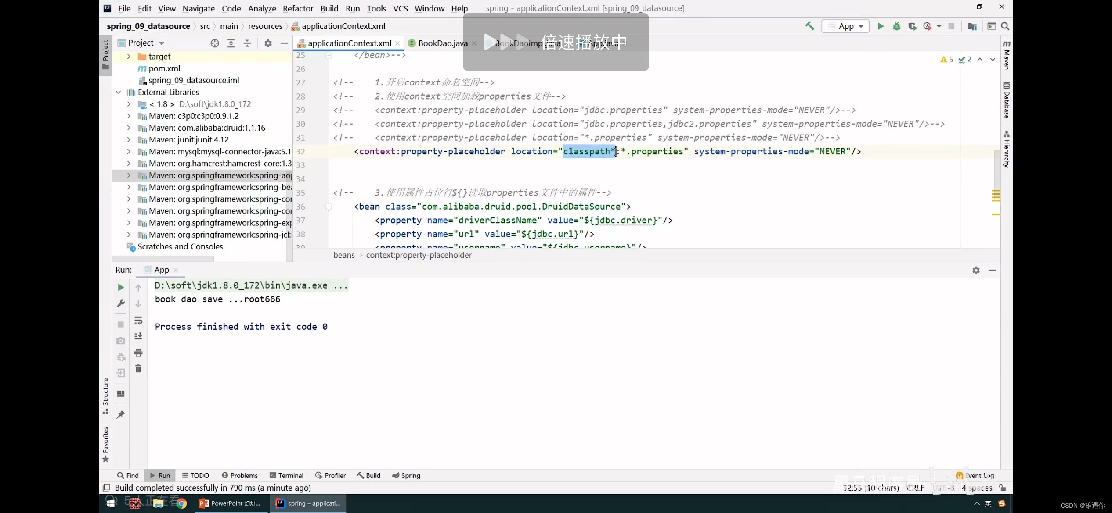Click the Project tree horizontal scrollbar
The height and width of the screenshot is (513, 1112).
coord(163,259)
